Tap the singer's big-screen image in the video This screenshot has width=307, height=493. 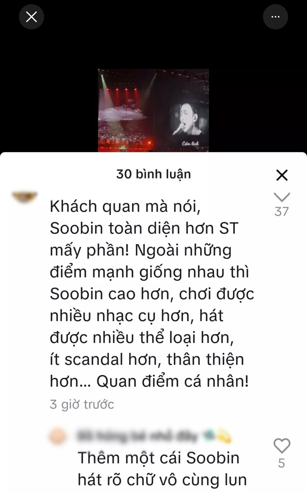(x=188, y=120)
